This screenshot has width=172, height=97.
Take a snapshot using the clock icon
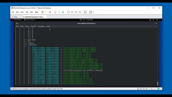click(x=55, y=12)
